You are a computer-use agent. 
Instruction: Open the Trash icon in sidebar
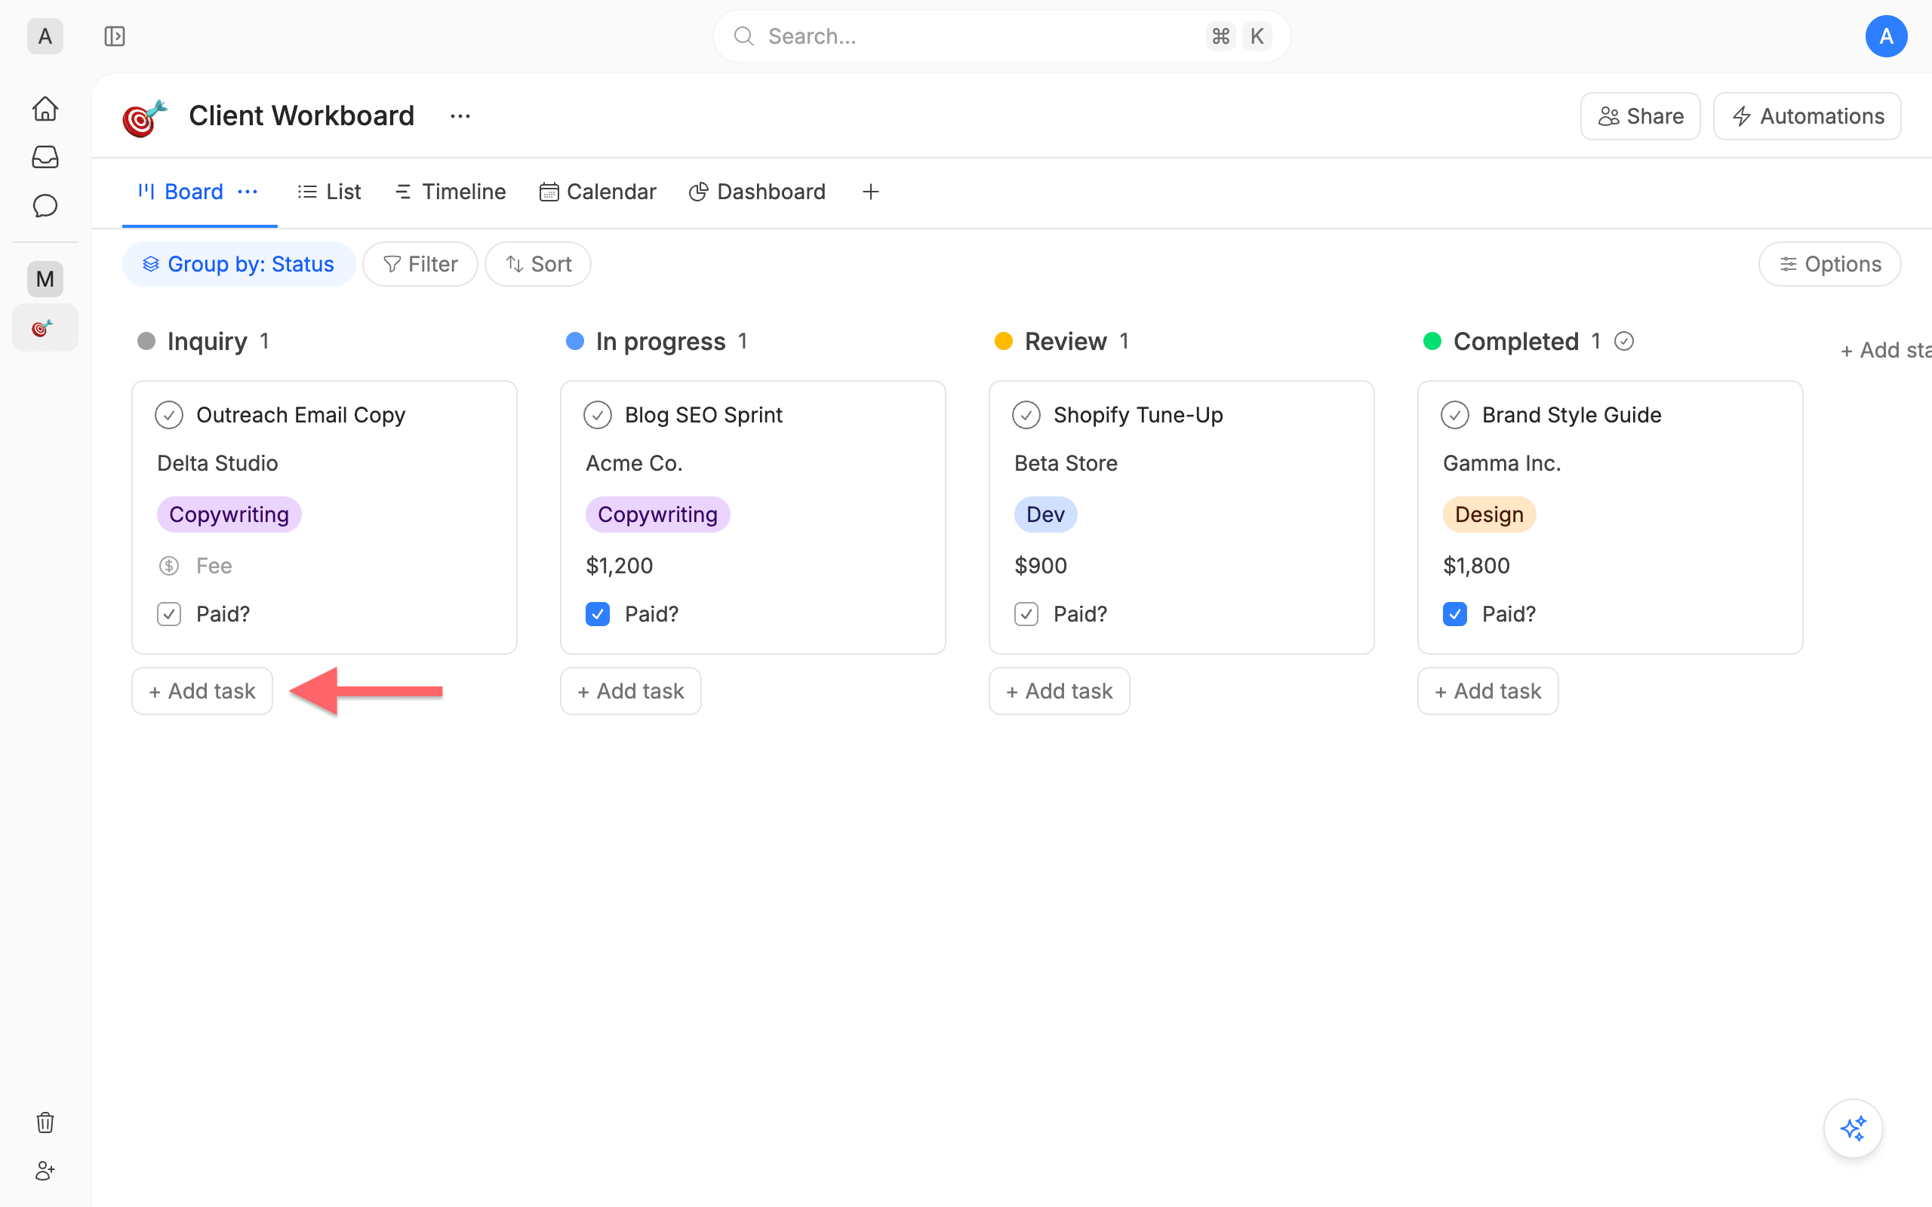click(45, 1123)
